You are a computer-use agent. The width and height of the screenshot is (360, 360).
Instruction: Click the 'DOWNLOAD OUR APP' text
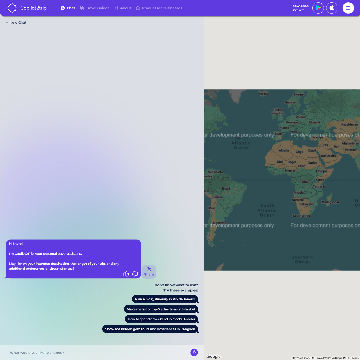tap(301, 8)
